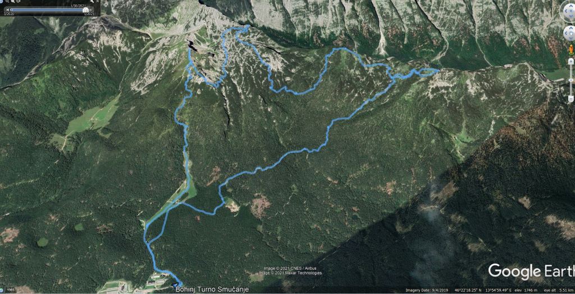Click the time slider step-forward arrow
575x294 pixels.
[90, 10]
